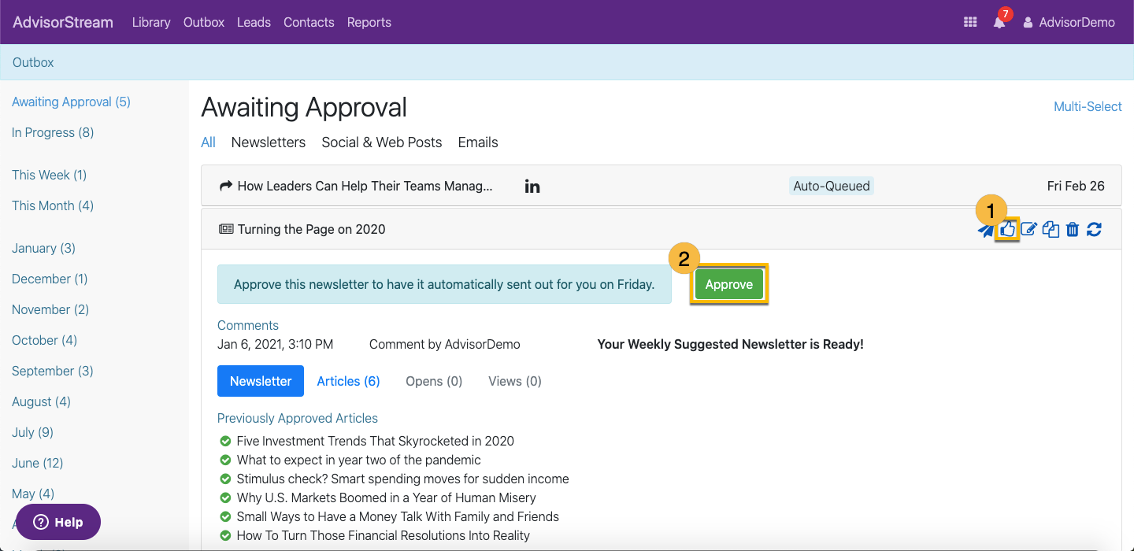Open the Contacts menu

[309, 22]
